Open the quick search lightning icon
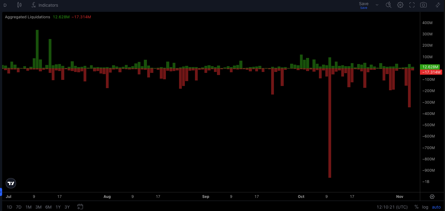 [388, 5]
